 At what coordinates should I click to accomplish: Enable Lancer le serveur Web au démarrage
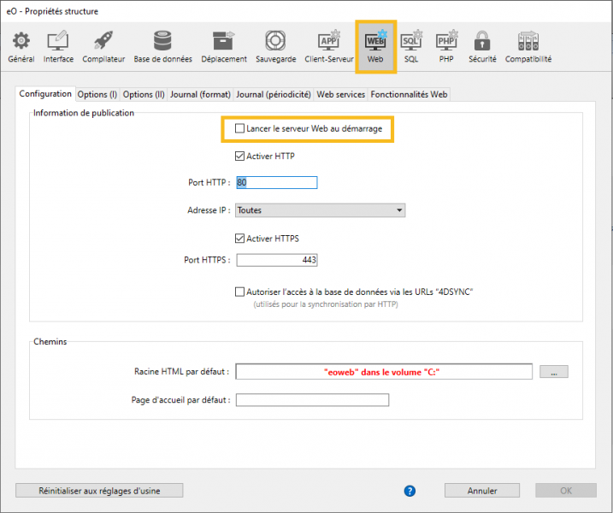click(240, 128)
